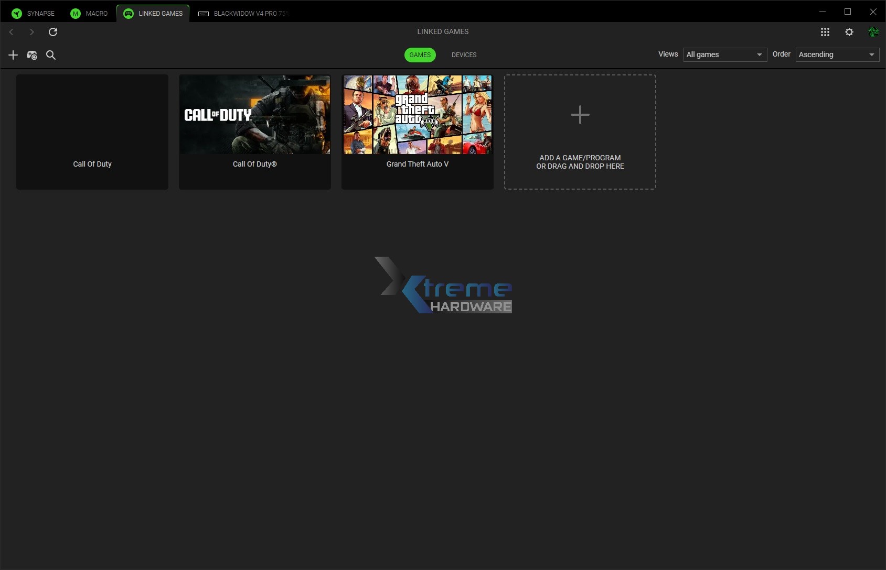Image resolution: width=886 pixels, height=570 pixels.
Task: Open the apps grid launcher icon
Action: click(x=825, y=32)
